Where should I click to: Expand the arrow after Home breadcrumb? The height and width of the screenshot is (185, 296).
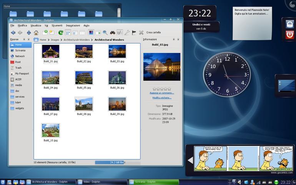(48, 40)
